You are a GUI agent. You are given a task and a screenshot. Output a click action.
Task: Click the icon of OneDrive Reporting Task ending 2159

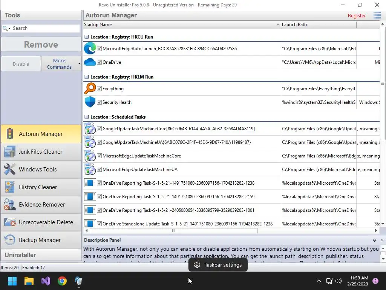coord(90,196)
